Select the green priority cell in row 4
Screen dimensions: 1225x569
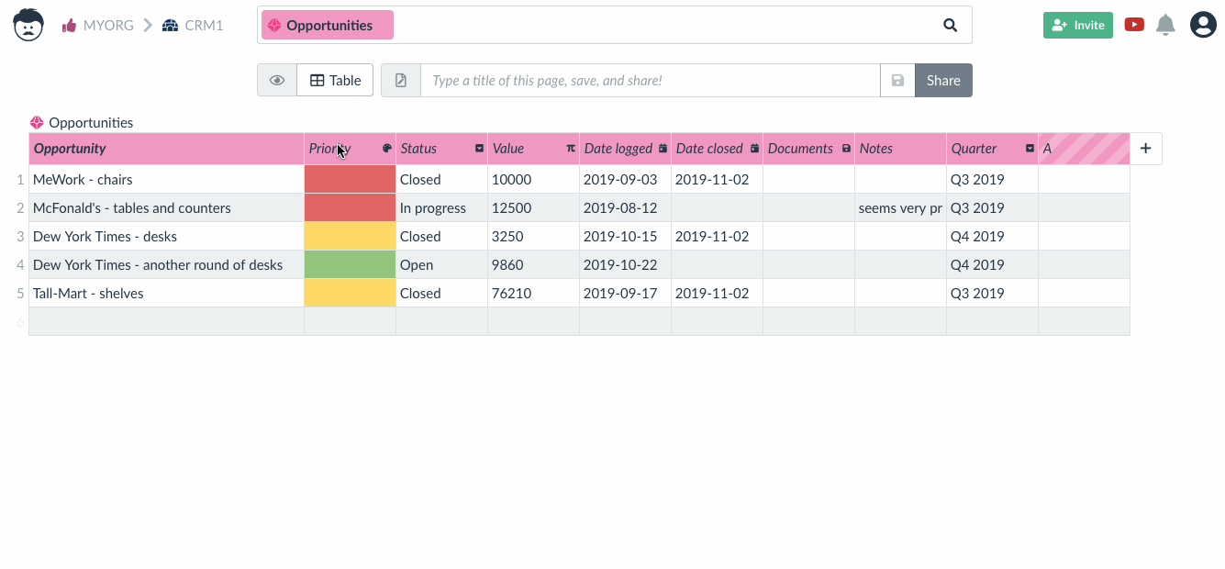pyautogui.click(x=350, y=265)
